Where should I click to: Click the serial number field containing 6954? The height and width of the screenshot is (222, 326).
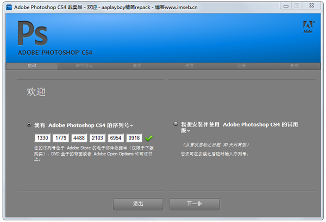[116, 138]
